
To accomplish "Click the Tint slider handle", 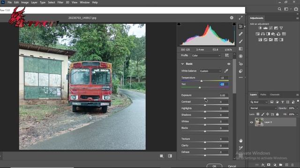I will pos(200,88).
